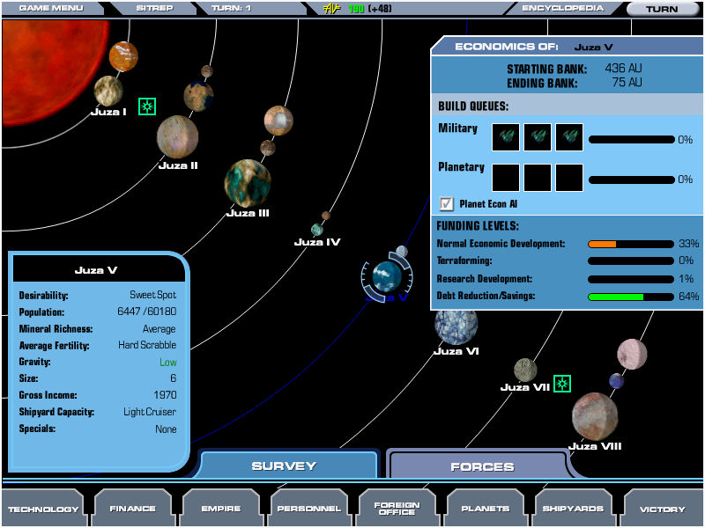The width and height of the screenshot is (705, 528).
Task: Select the grey moon of Juza V
Action: (402, 252)
